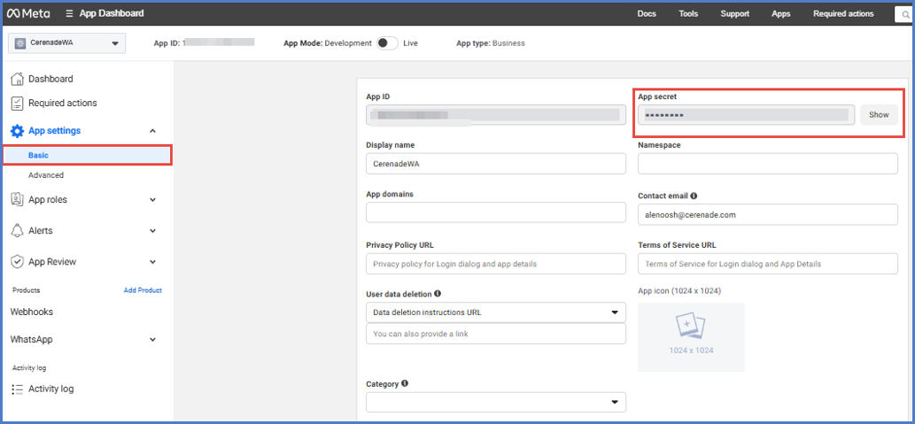Click the Activity log list icon

pos(17,389)
